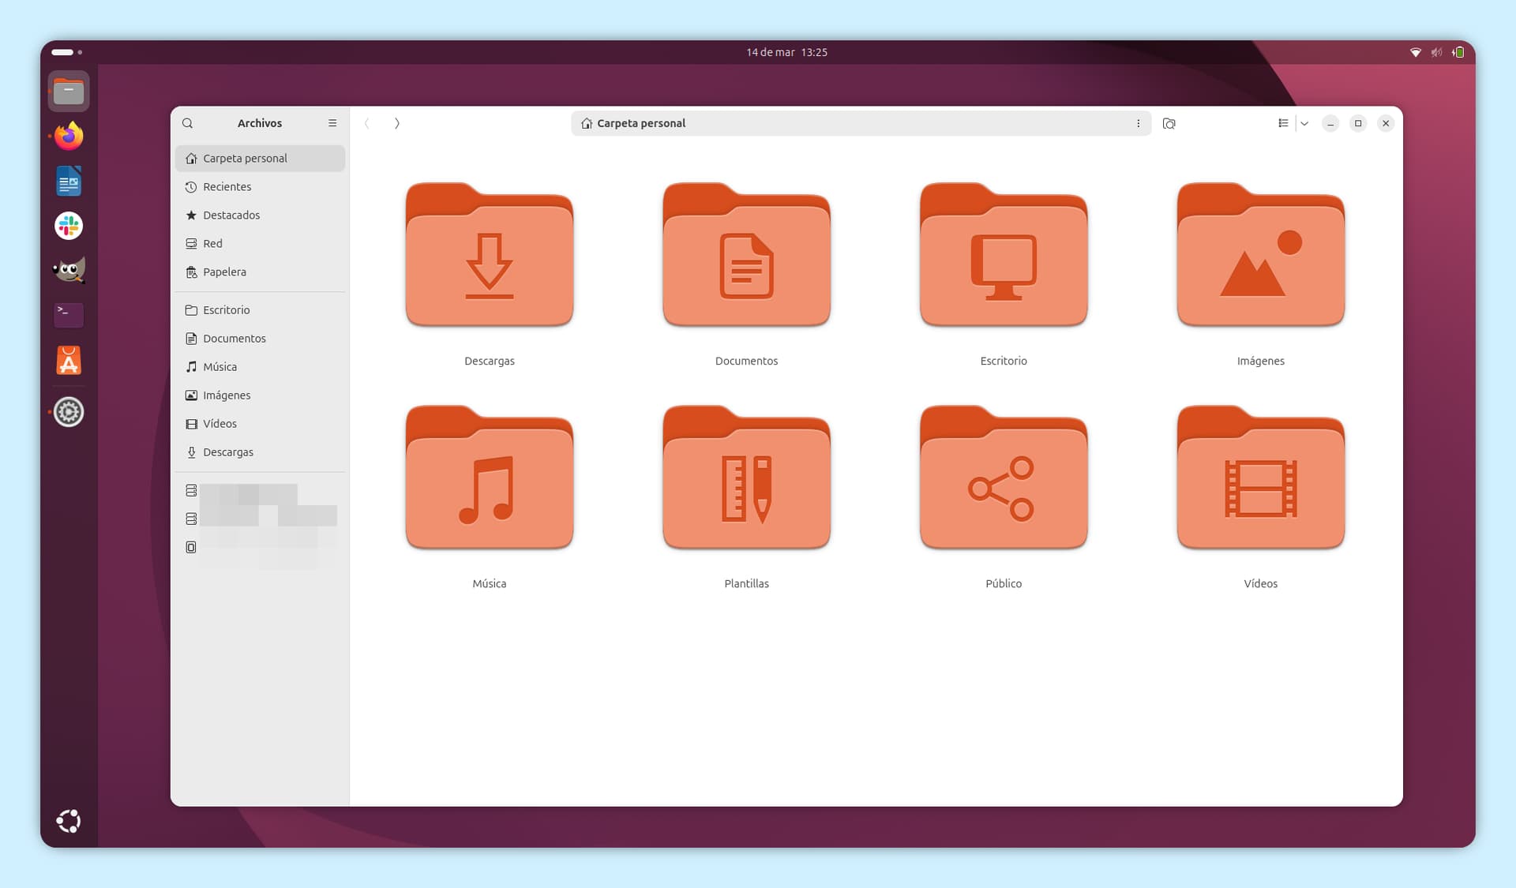Select Escritorio bookmark in the sidebar
This screenshot has height=888, width=1516.
[x=260, y=309]
